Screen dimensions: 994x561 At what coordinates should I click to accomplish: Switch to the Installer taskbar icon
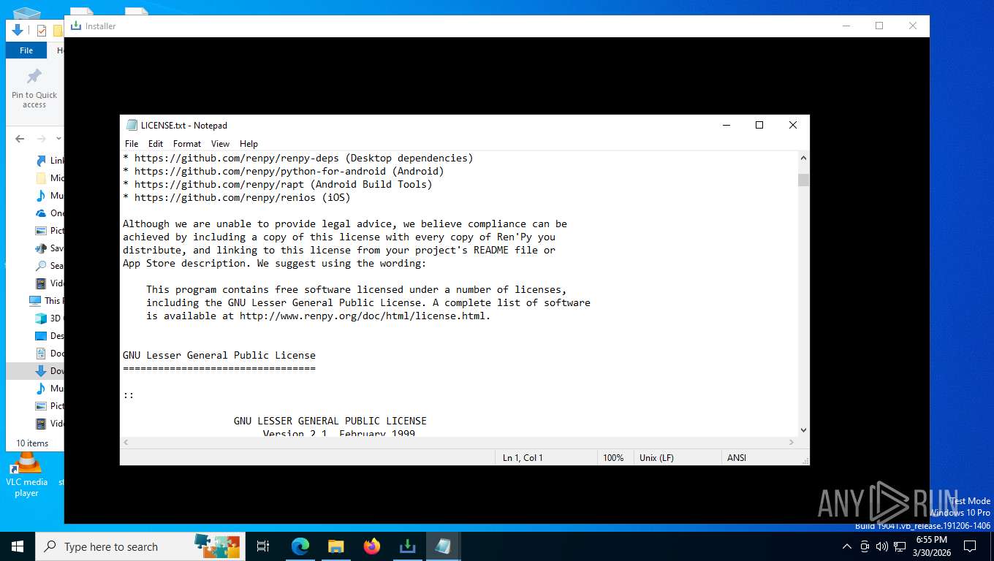[x=407, y=546]
